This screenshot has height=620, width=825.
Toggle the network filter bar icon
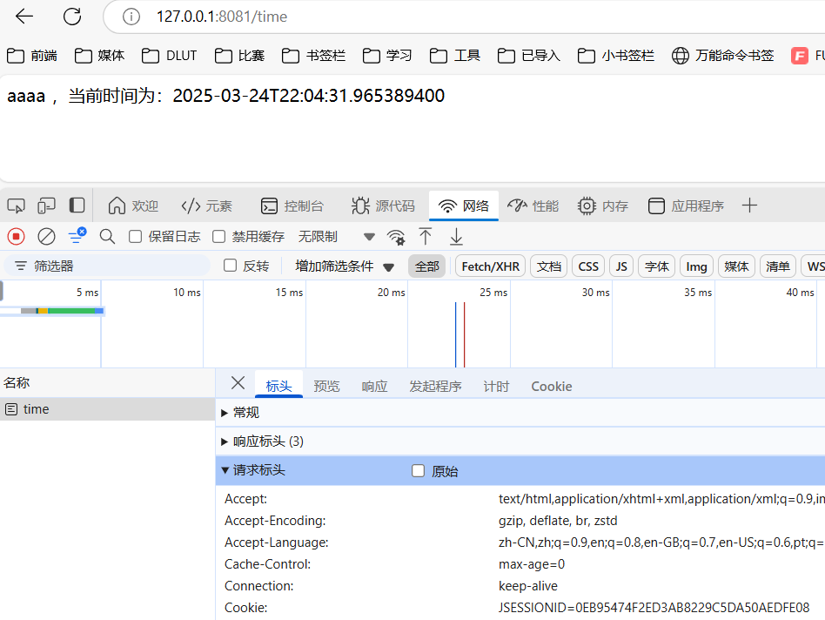(77, 236)
